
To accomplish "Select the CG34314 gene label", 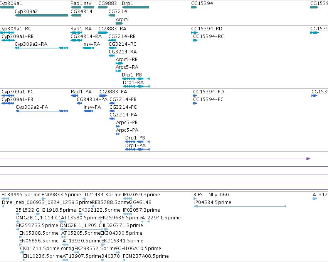I will click(81, 11).
